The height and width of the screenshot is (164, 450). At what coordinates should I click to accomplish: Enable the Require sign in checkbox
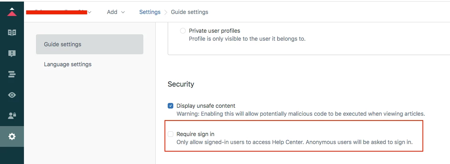tap(170, 134)
